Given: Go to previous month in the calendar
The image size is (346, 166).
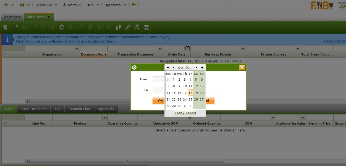Looking at the screenshot, I should click(x=174, y=68).
